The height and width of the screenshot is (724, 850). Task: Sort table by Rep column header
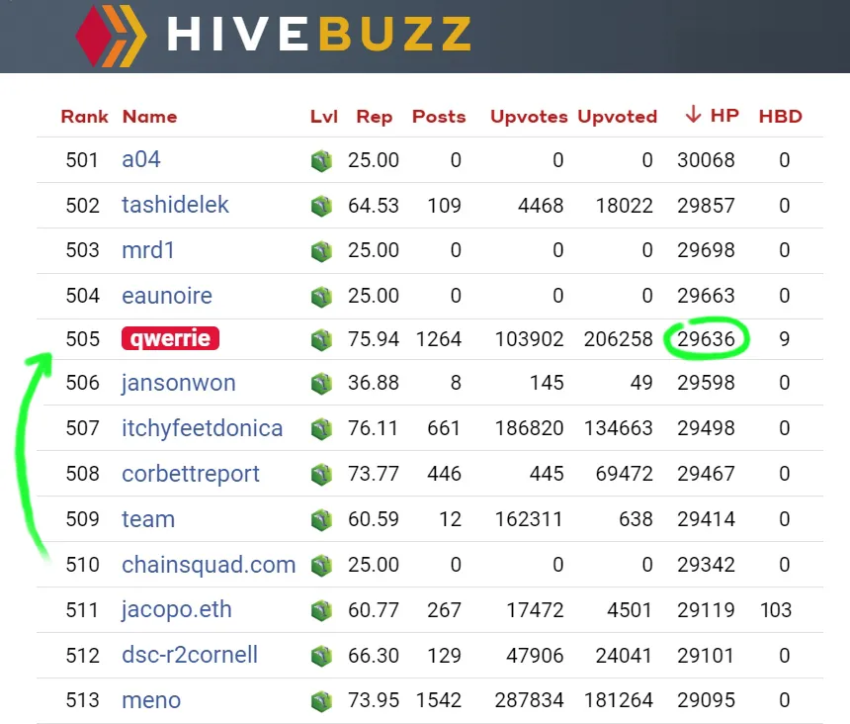click(x=374, y=117)
